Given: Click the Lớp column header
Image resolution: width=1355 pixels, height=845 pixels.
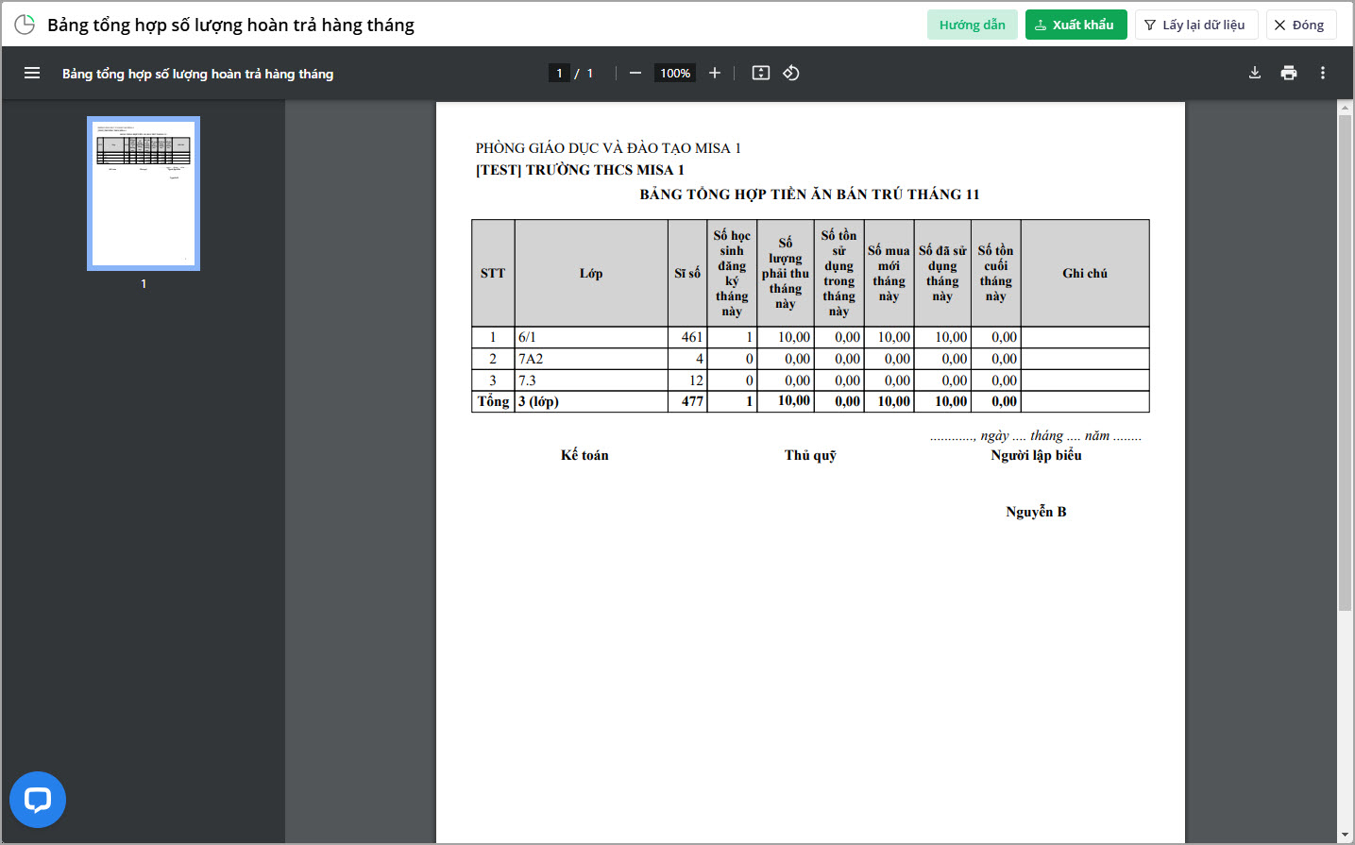Looking at the screenshot, I should click(591, 274).
